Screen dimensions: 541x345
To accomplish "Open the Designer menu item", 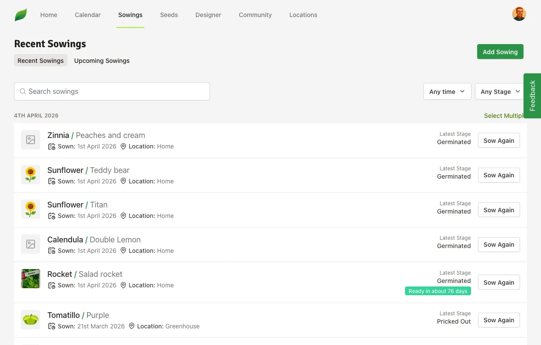I will tap(208, 14).
